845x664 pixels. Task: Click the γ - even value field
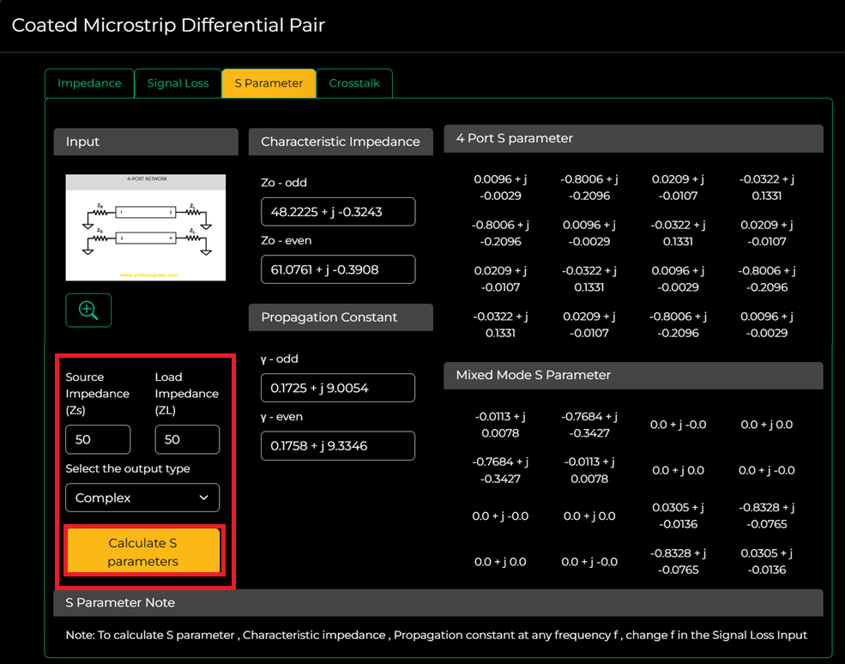tap(339, 446)
